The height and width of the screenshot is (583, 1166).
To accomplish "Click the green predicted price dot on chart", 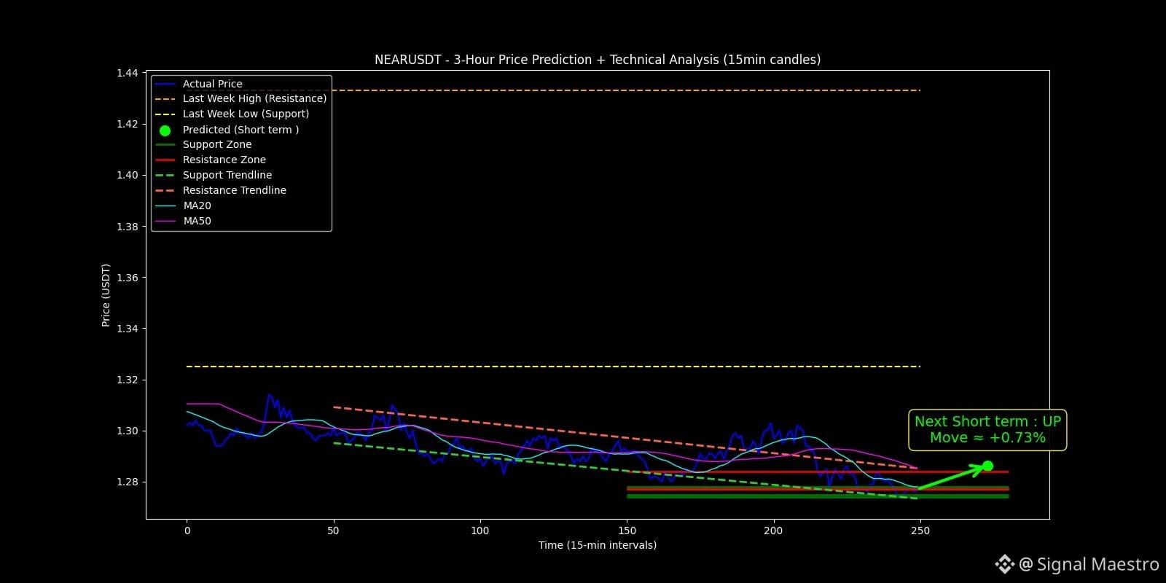I will click(x=987, y=466).
